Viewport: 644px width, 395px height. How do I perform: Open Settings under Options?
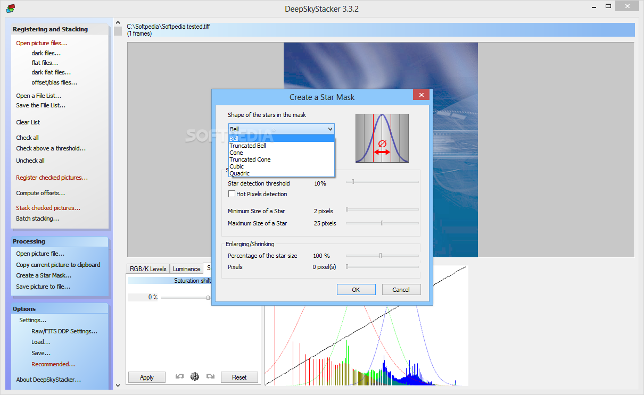point(32,320)
